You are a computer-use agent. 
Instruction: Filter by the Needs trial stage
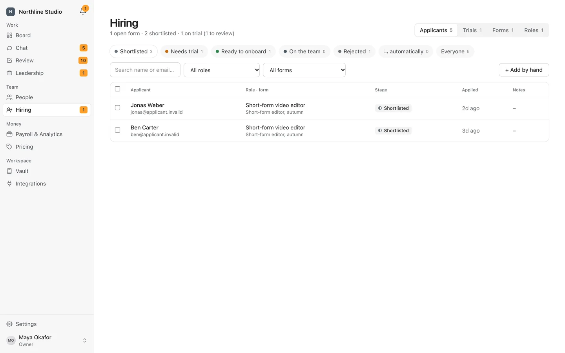click(x=184, y=51)
